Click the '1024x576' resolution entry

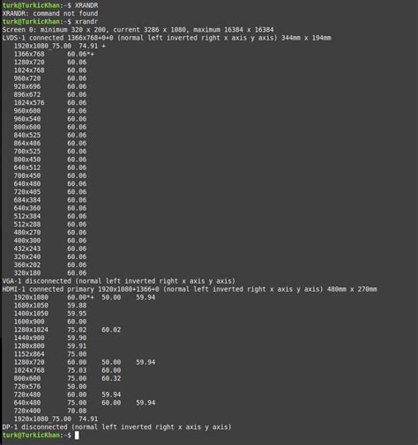[29, 103]
